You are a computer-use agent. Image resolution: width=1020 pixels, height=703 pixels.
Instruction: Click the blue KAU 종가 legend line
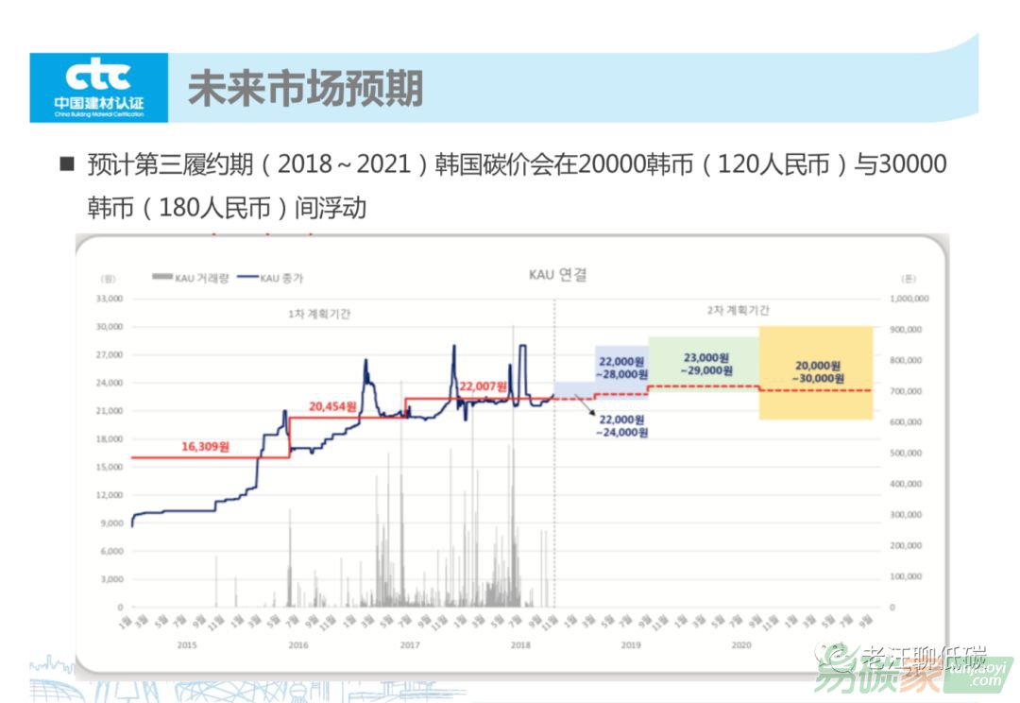(248, 277)
